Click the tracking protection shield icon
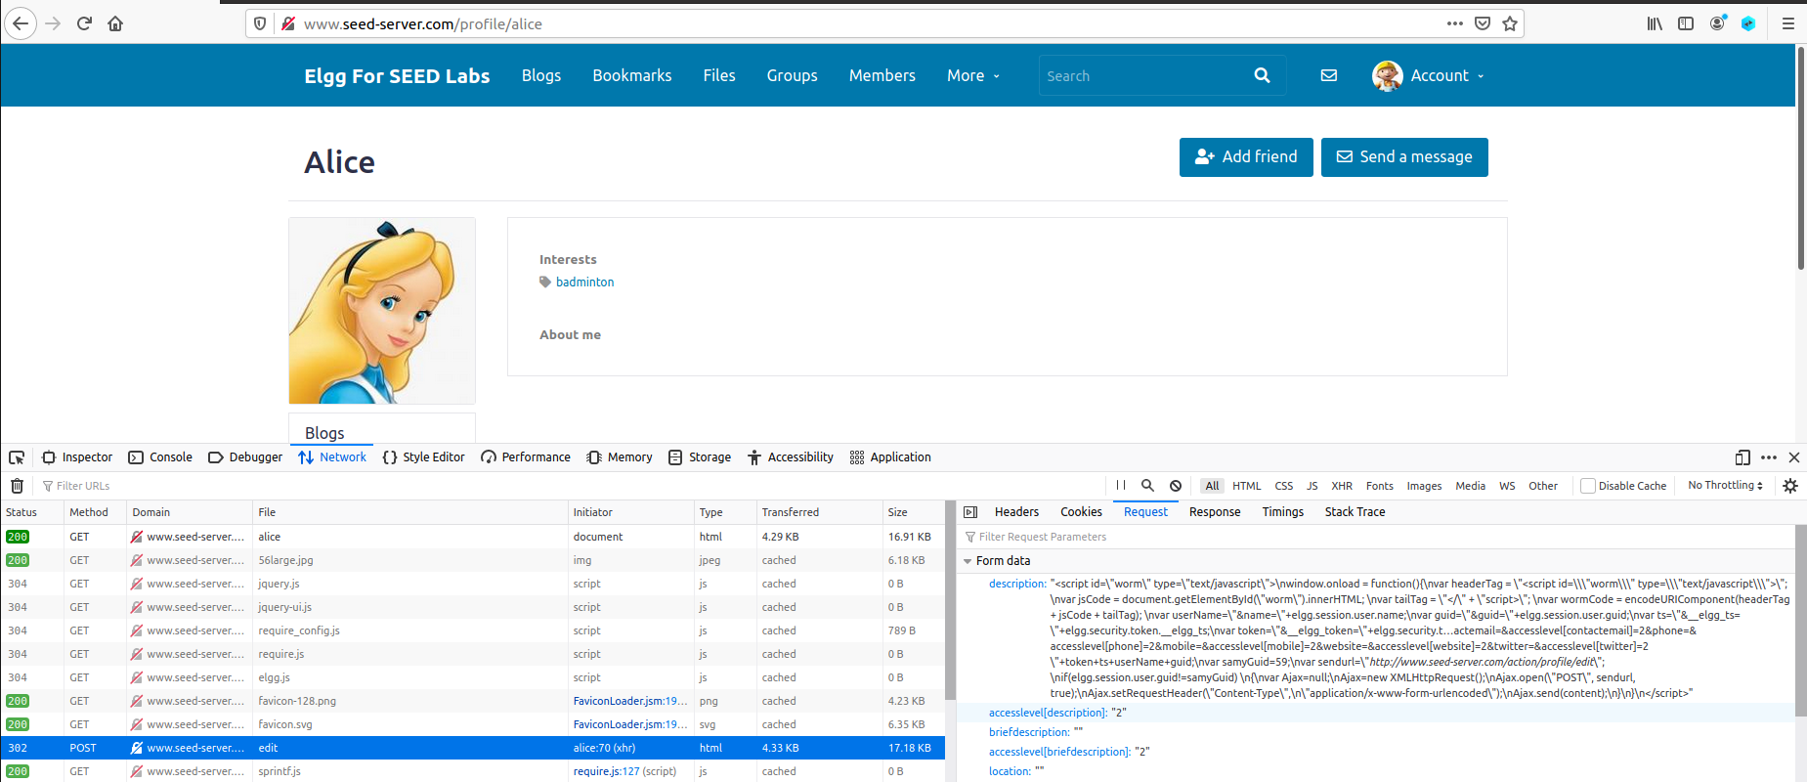1807x782 pixels. coord(259,23)
